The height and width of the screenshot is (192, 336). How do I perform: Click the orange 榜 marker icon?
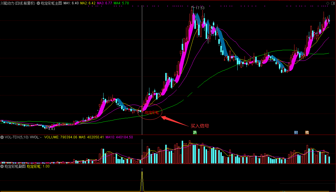pos(307,133)
